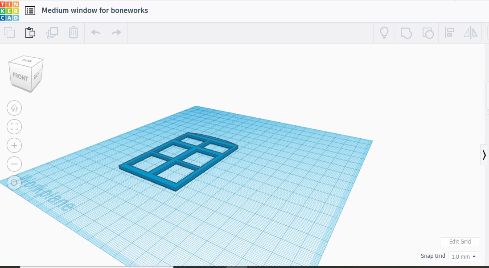
Task: Click the Paste clipboard icon
Action: [x=30, y=32]
